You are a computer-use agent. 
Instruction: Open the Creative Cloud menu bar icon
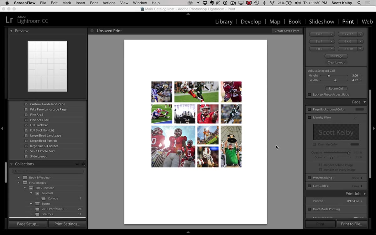(x=191, y=3)
